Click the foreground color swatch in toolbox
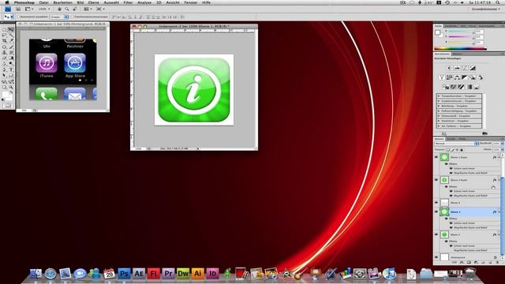This screenshot has width=505, height=284. [x=6, y=95]
